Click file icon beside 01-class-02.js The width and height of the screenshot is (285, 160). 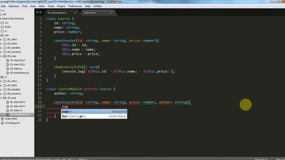[8, 64]
